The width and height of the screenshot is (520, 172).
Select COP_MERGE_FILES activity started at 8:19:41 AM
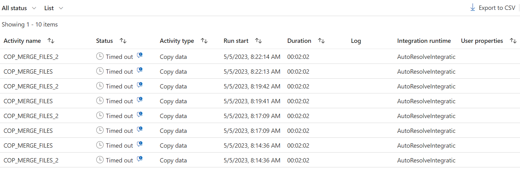coord(28,101)
